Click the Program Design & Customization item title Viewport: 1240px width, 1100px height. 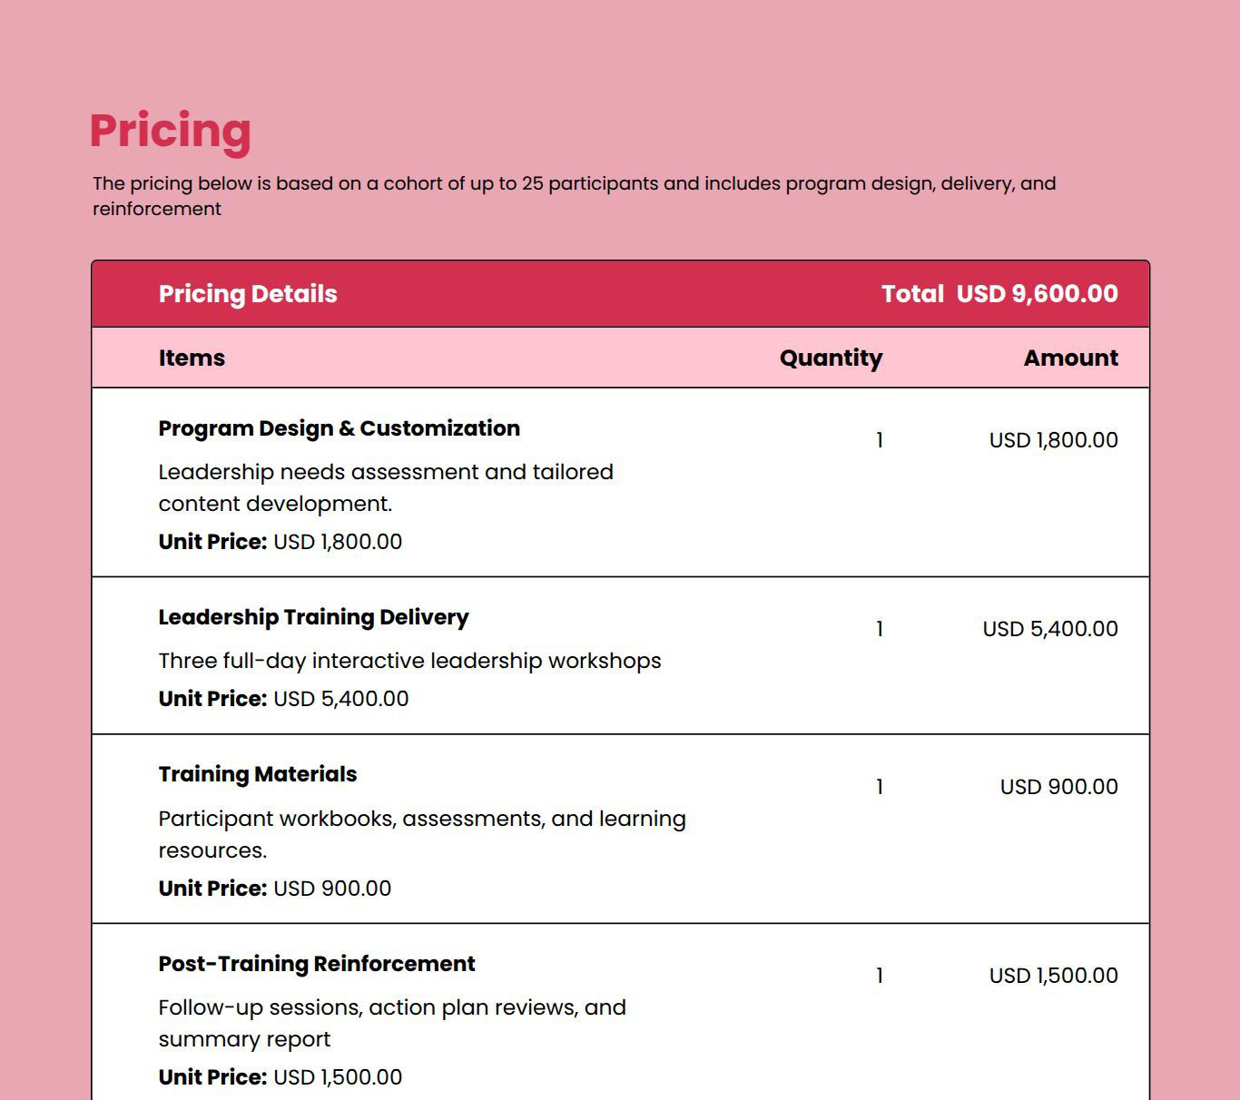pyautogui.click(x=339, y=428)
